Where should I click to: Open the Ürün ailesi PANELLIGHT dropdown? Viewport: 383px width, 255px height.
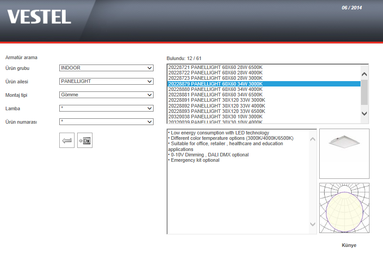(106, 82)
